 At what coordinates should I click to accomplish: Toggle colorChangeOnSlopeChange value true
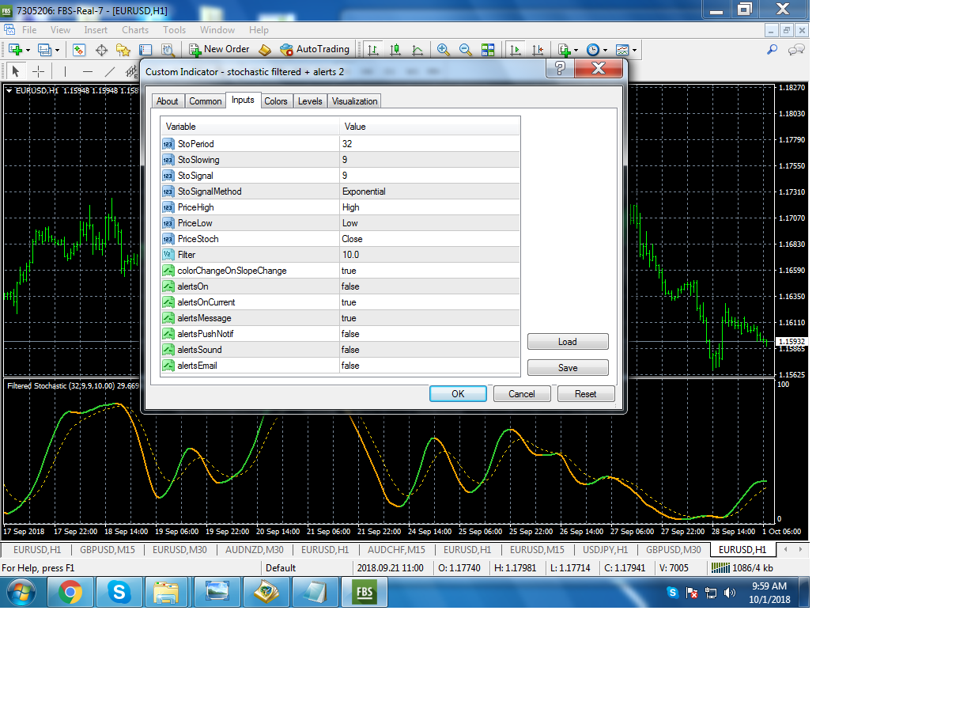click(349, 271)
